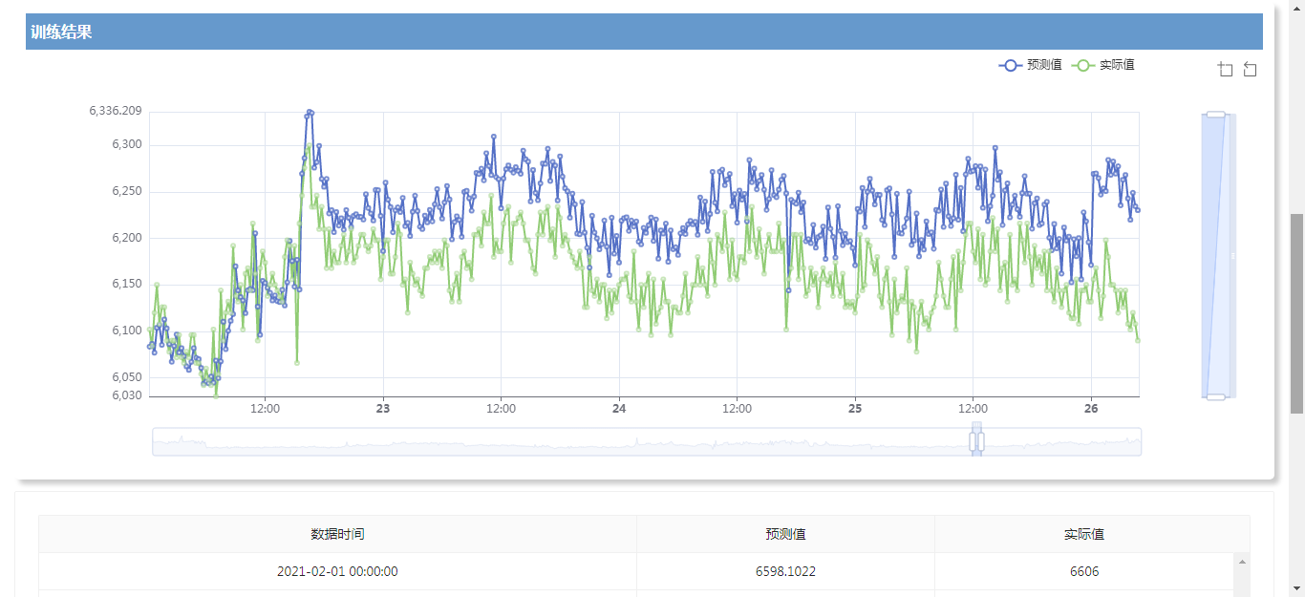1305x597 pixels.
Task: Click the horizontal data zoom handle
Action: 976,441
